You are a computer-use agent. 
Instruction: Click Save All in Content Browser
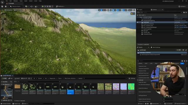(x=24, y=78)
